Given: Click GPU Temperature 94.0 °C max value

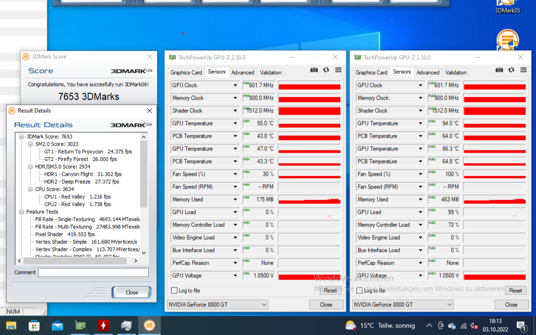Looking at the screenshot, I should click(x=444, y=123).
